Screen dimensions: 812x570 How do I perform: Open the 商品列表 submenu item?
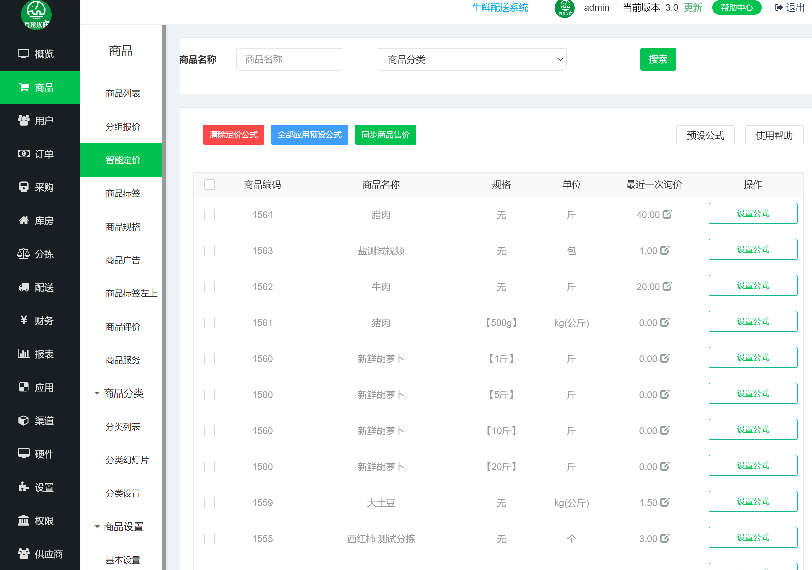[123, 93]
